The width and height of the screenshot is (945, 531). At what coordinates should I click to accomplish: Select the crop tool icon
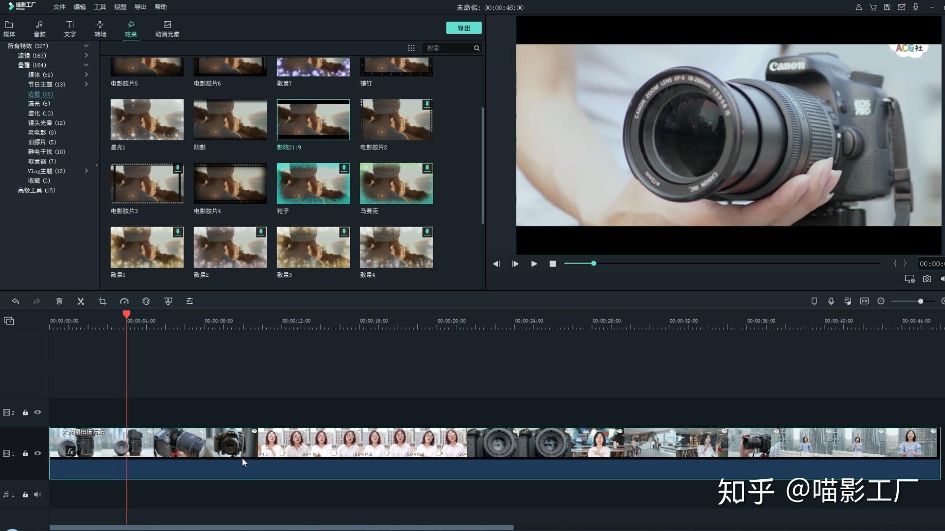(x=102, y=301)
